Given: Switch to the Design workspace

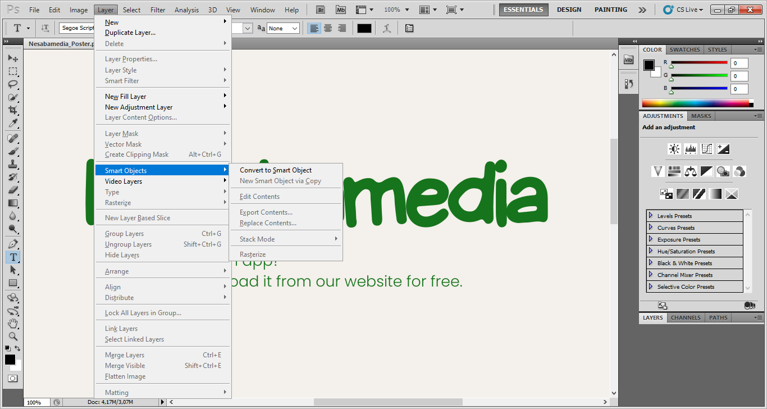Looking at the screenshot, I should click(569, 10).
